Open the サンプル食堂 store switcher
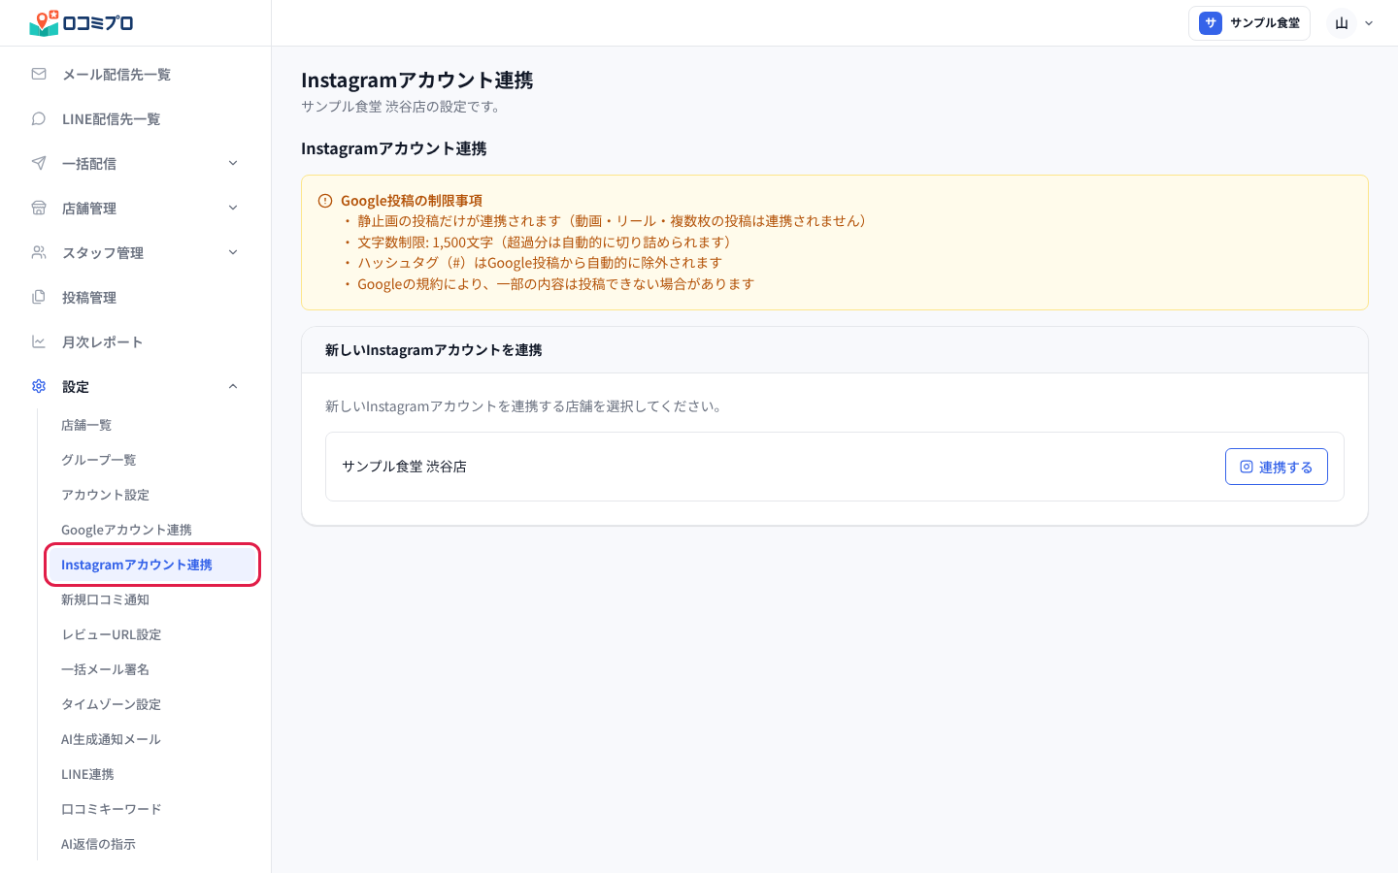Viewport: 1398px width, 873px height. pos(1249,23)
